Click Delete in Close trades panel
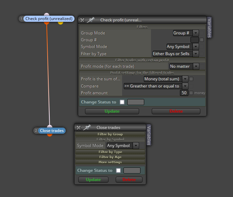The width and height of the screenshot is (233, 197). click(x=129, y=180)
